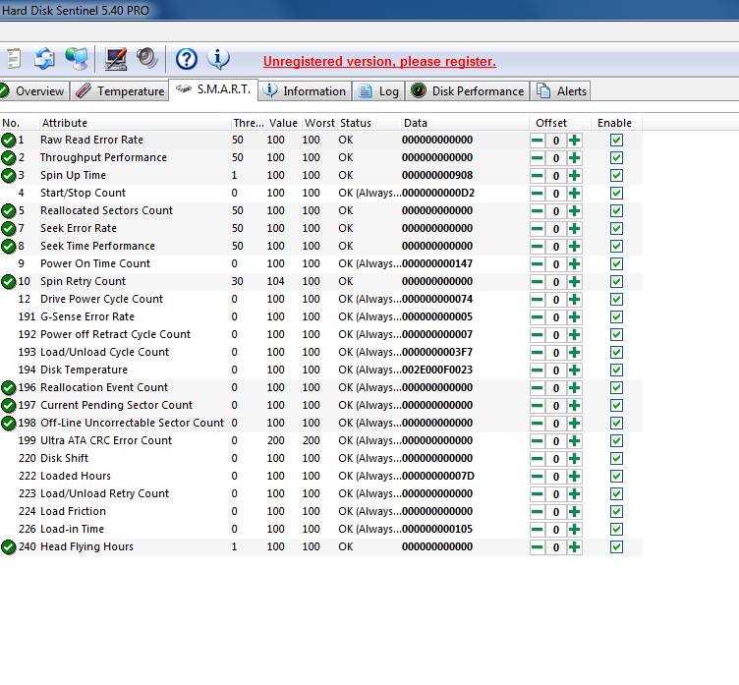Click the green minus for Disk Temperature offset
Image resolution: width=739 pixels, height=685 pixels.
pyautogui.click(x=538, y=371)
